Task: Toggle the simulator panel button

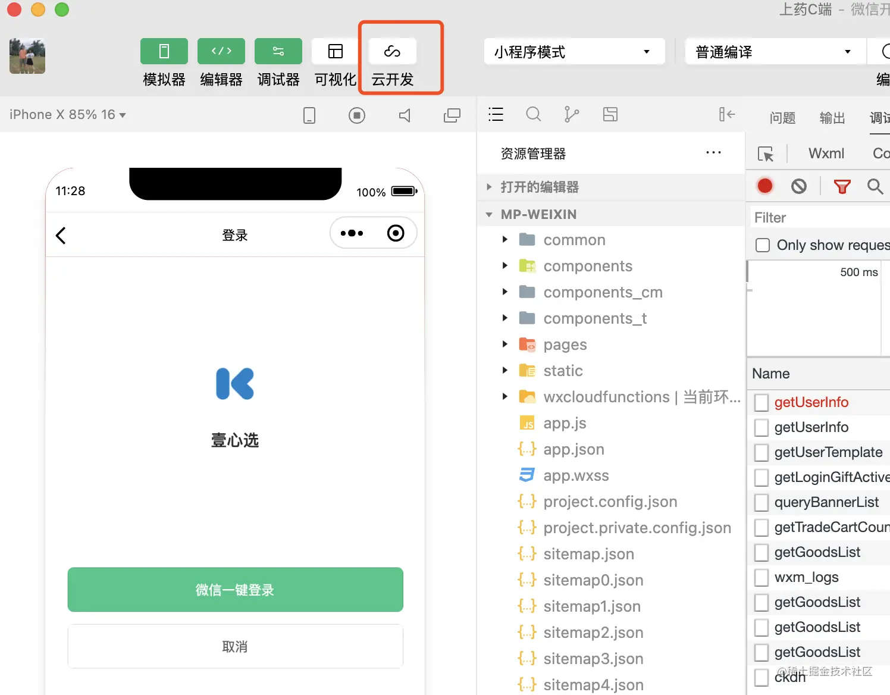Action: [164, 51]
